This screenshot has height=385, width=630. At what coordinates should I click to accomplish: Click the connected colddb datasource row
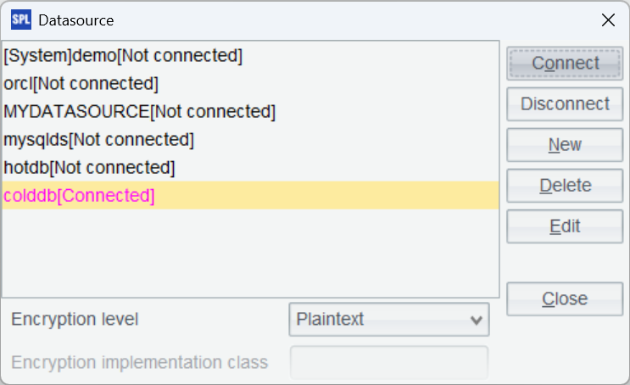[x=80, y=195]
